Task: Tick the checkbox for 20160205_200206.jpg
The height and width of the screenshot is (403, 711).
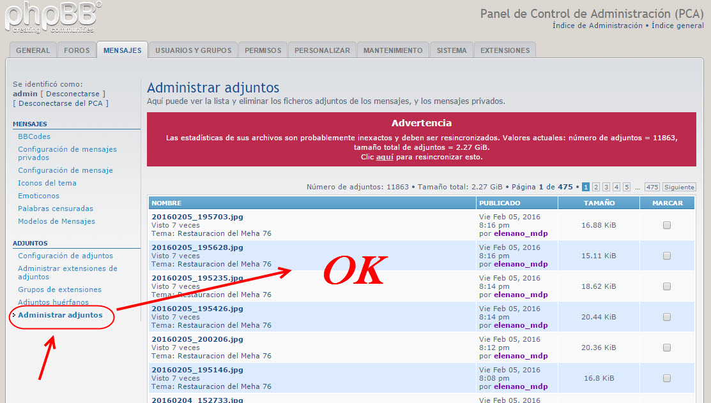Action: point(667,348)
